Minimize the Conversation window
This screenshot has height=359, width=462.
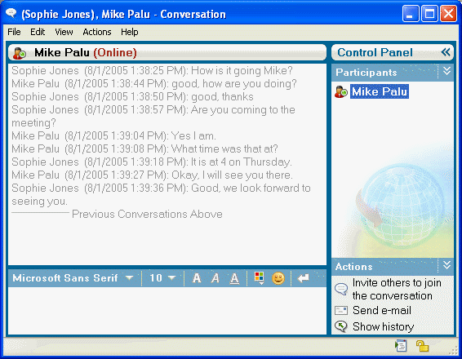tap(411, 14)
